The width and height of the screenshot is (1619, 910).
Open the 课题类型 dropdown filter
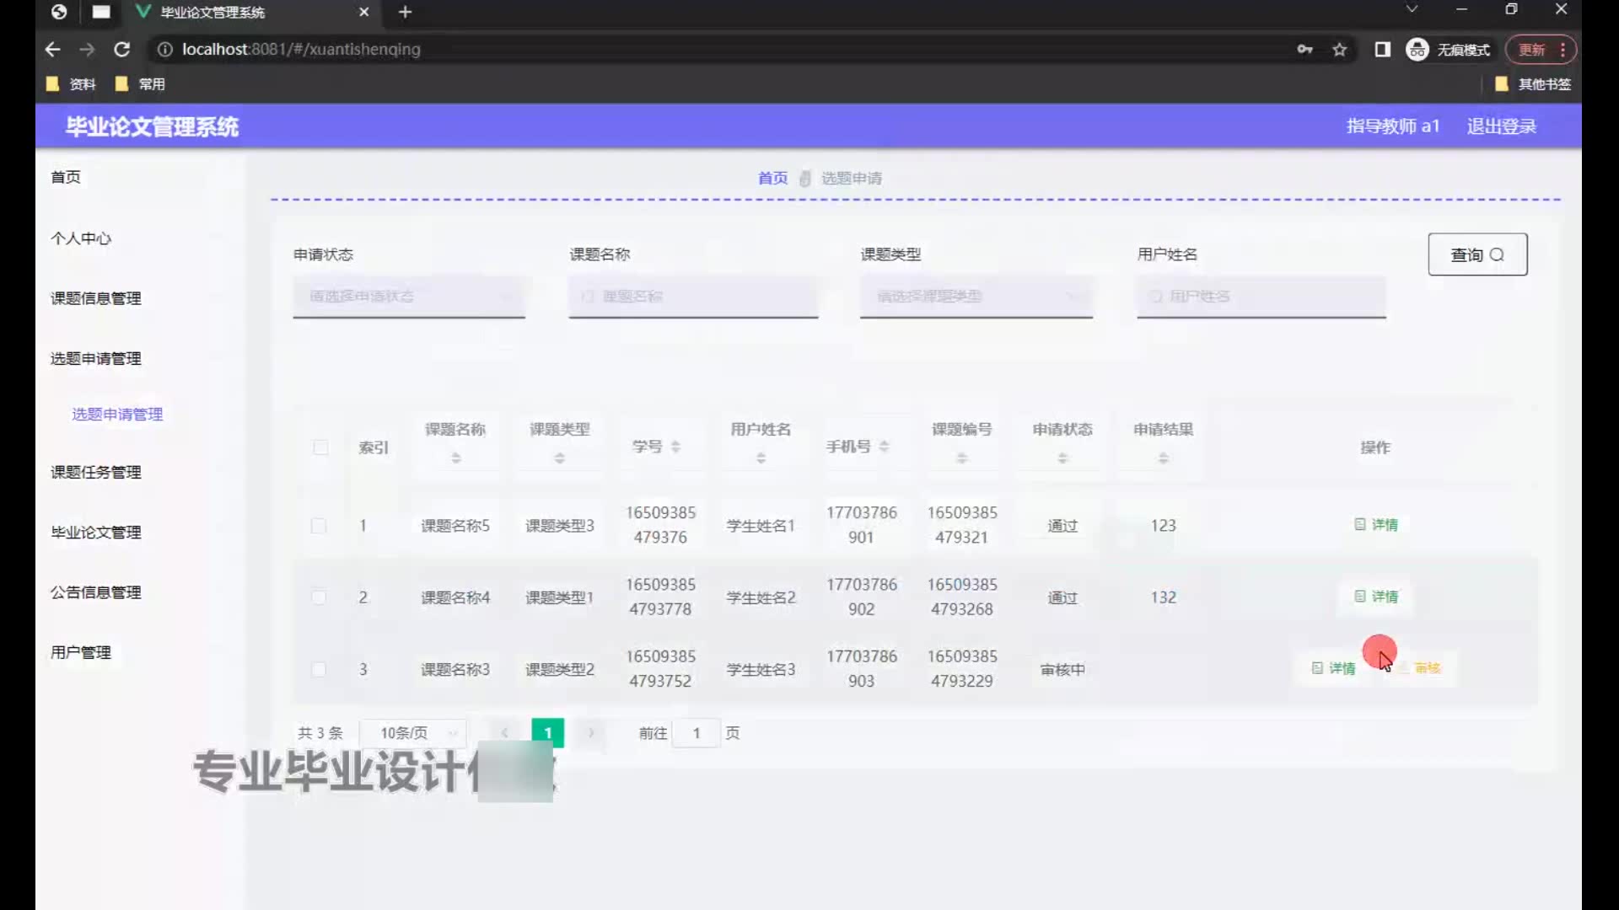[x=976, y=297]
